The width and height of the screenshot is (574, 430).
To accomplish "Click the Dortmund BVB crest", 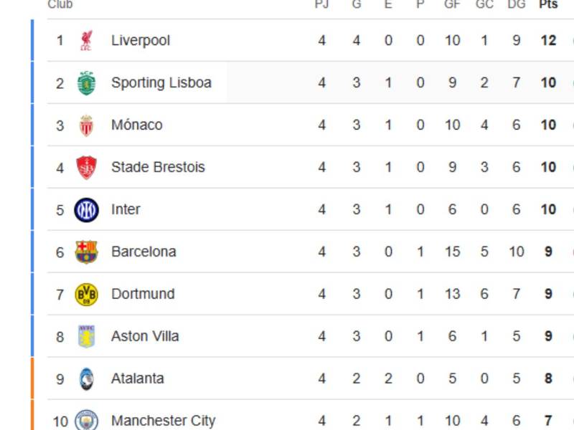I will [85, 294].
